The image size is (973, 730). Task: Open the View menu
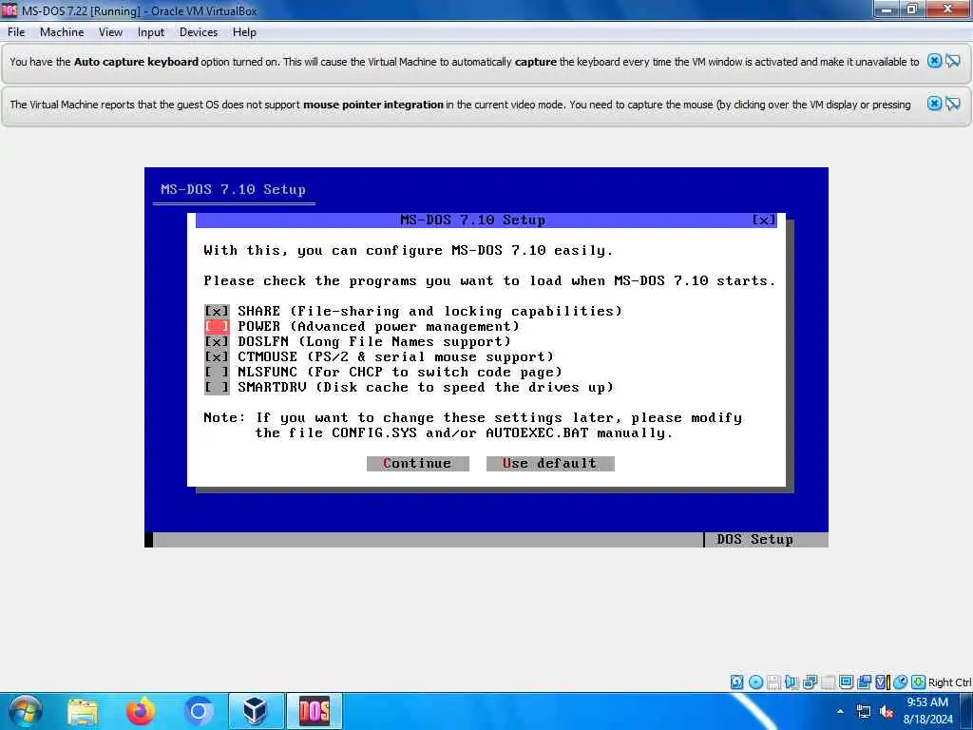[110, 32]
